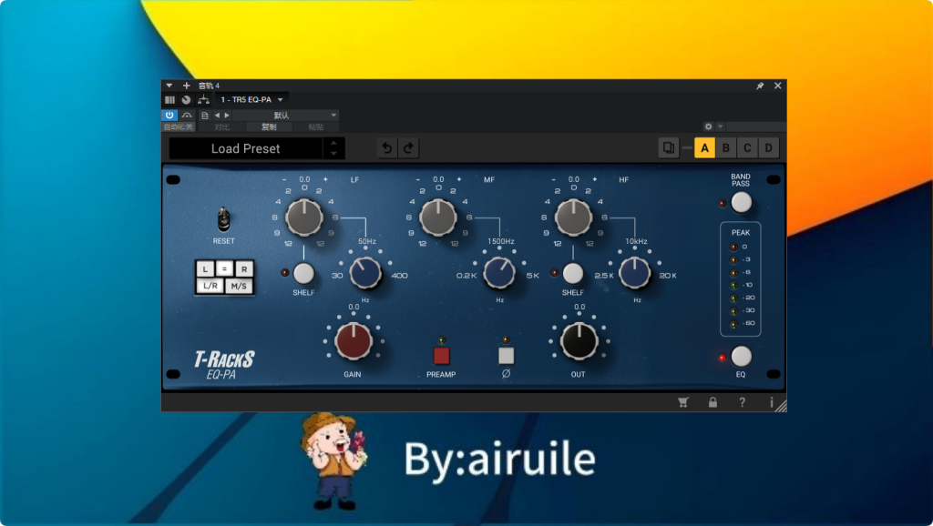
Task: Click the HF 10kHz frequency knob
Action: coord(634,273)
